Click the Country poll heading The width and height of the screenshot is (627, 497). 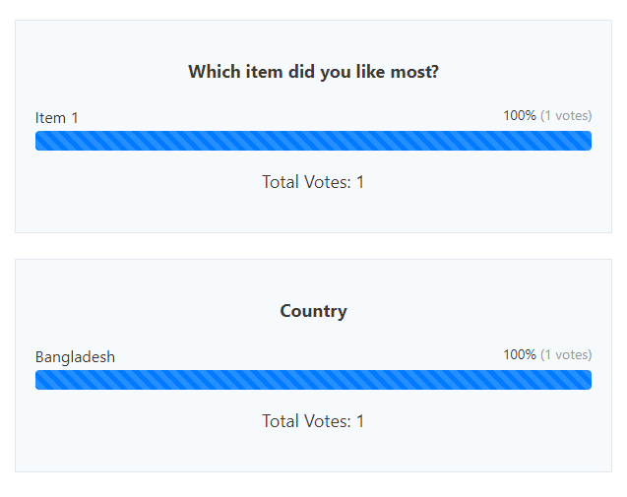point(313,311)
